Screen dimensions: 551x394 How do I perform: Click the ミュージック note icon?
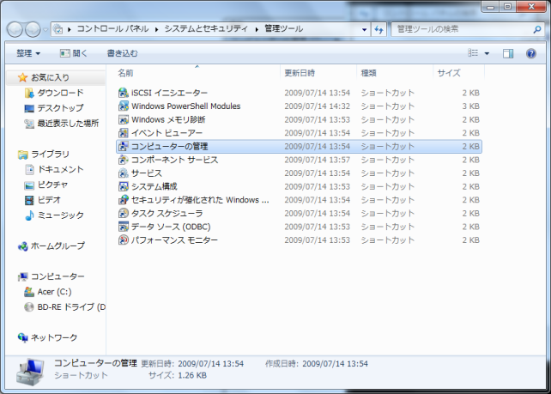tap(29, 215)
